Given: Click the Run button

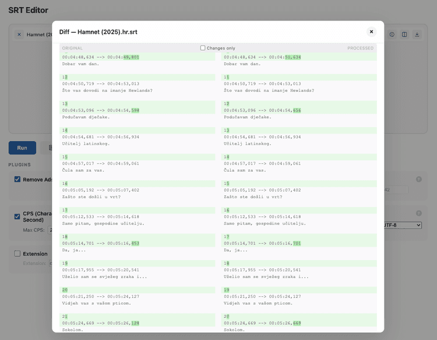Looking at the screenshot, I should coord(22,148).
